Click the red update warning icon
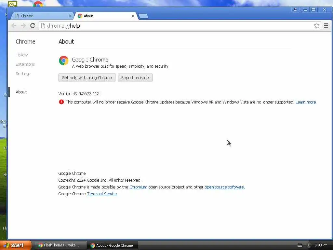The height and width of the screenshot is (250, 333). tap(61, 102)
